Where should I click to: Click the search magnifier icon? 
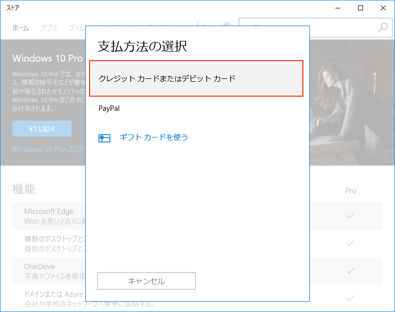point(383,28)
